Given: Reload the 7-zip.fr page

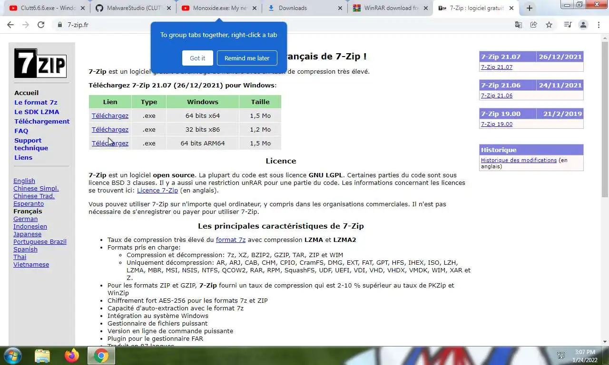Looking at the screenshot, I should point(41,25).
